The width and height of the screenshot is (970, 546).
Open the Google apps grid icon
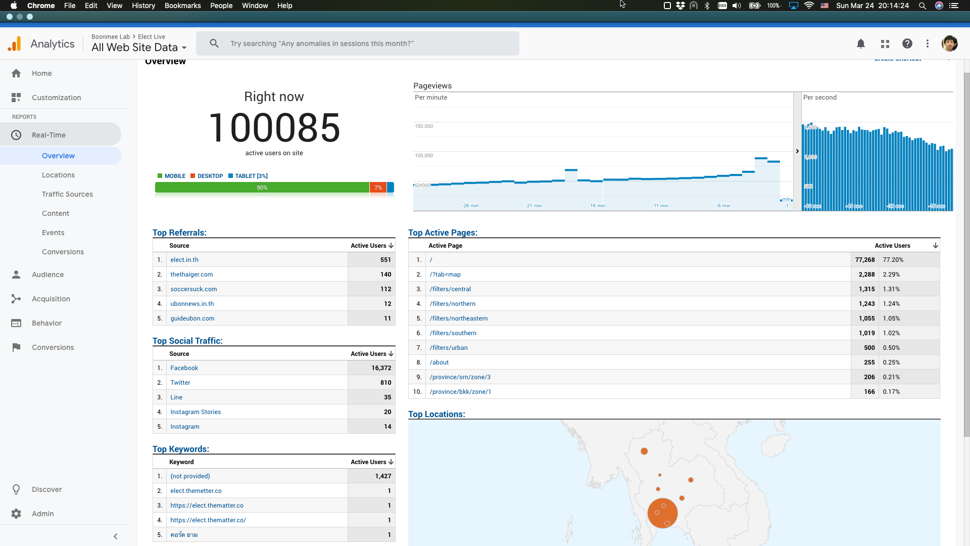point(885,44)
